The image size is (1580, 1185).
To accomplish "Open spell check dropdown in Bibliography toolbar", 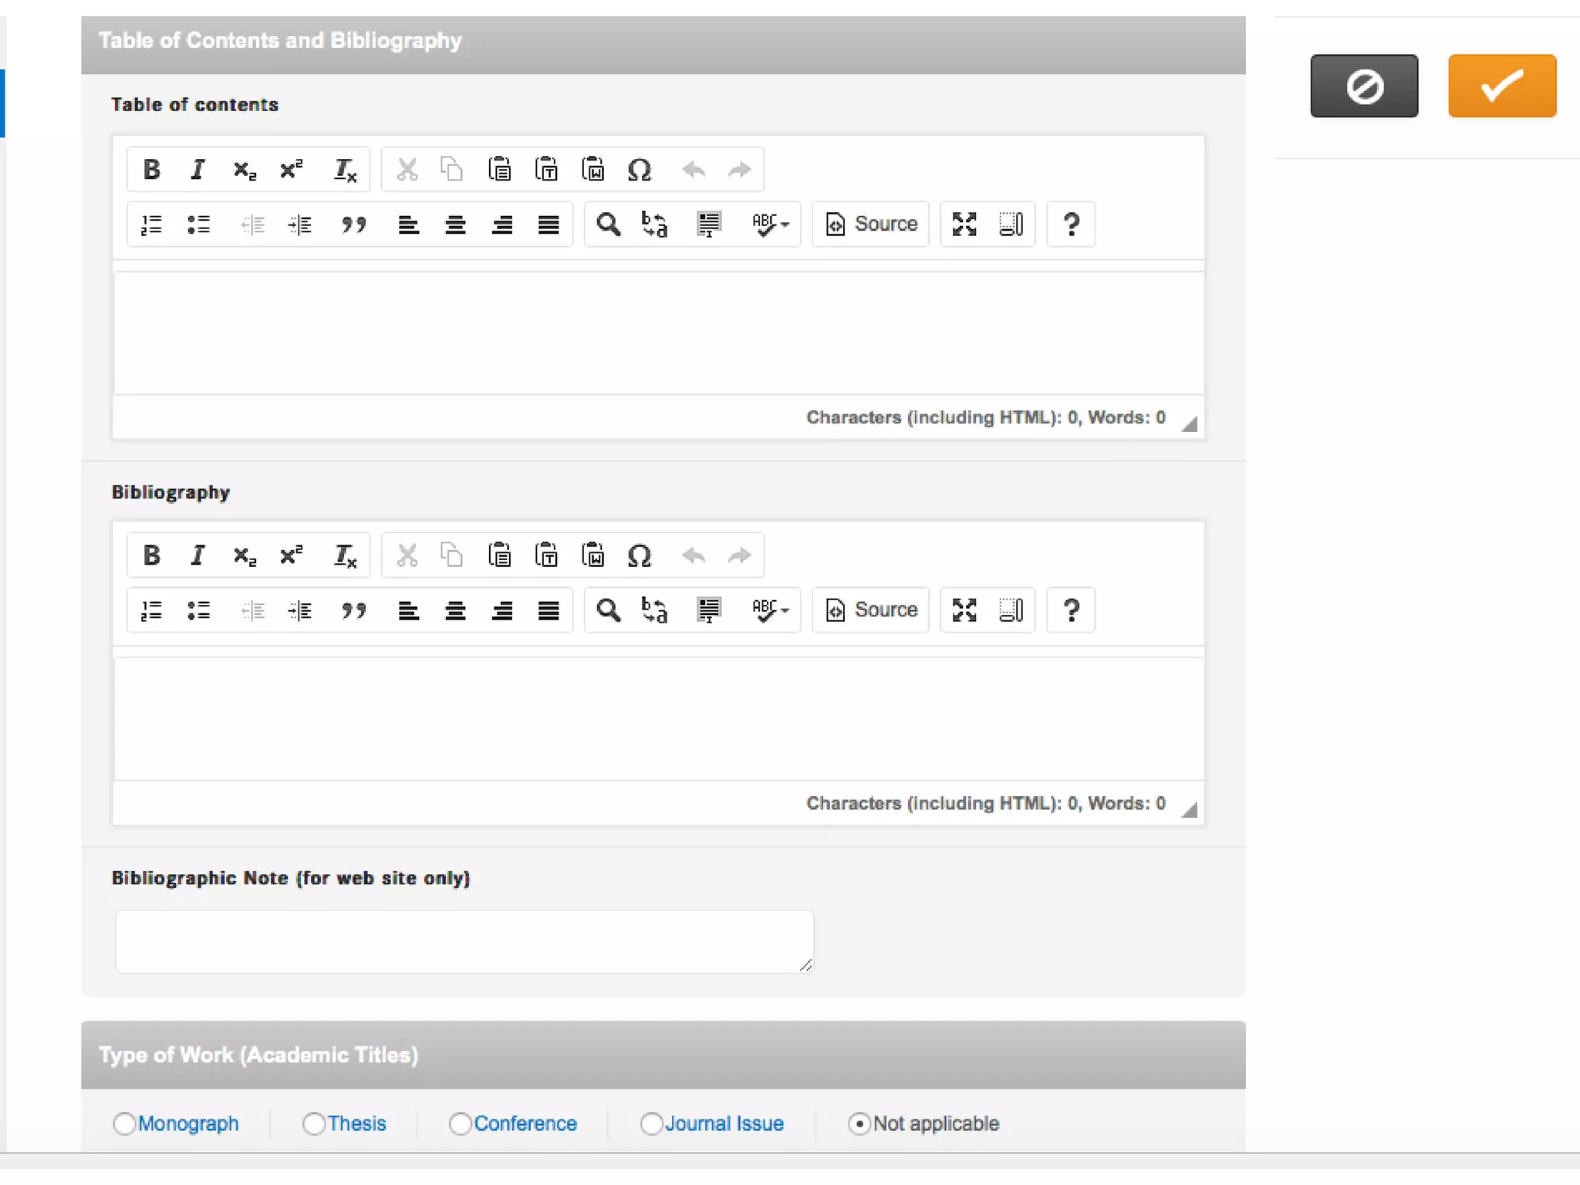I will tap(770, 610).
